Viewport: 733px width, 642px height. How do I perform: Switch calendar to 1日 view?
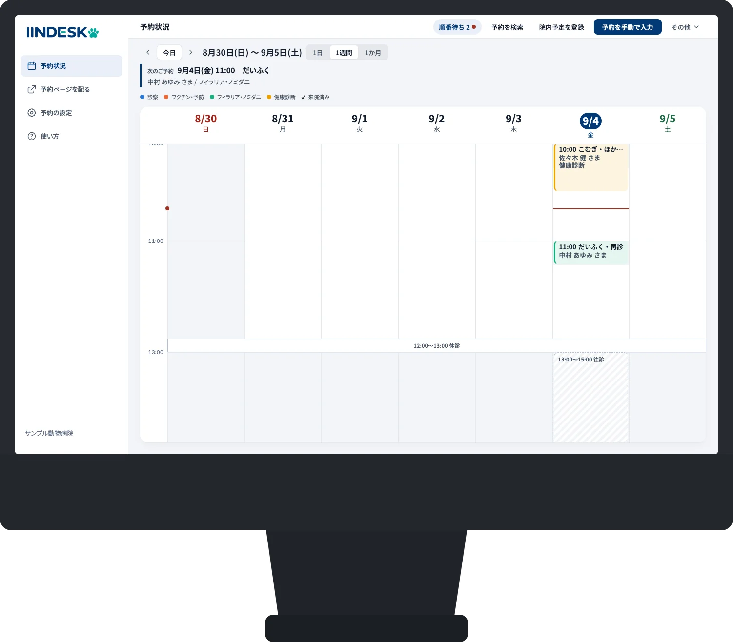[x=318, y=53]
